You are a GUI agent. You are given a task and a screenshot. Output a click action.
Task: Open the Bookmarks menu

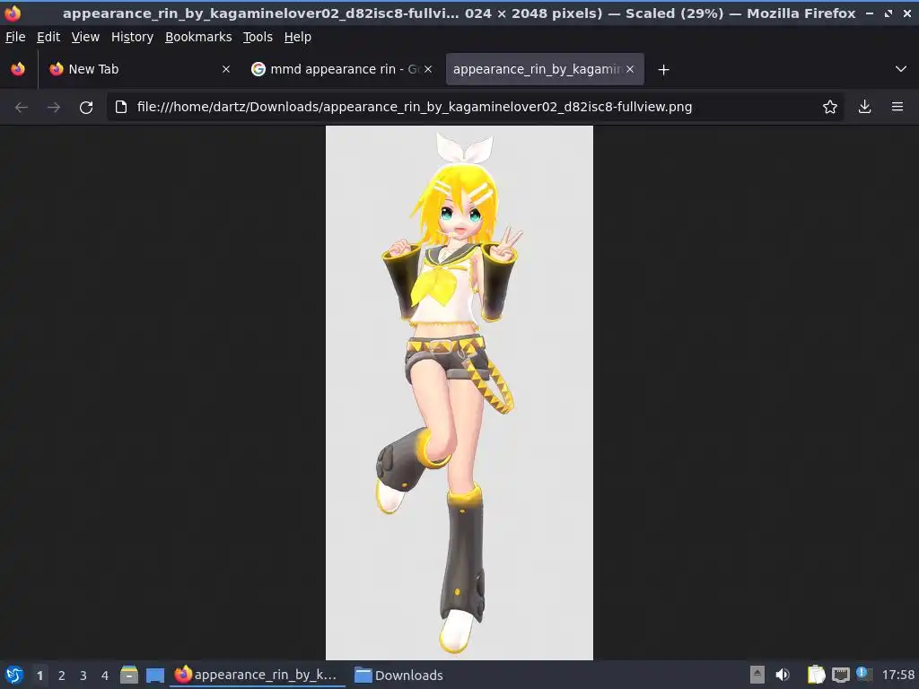point(198,37)
